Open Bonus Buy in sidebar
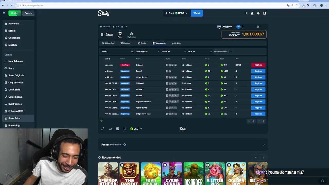 coord(18,125)
